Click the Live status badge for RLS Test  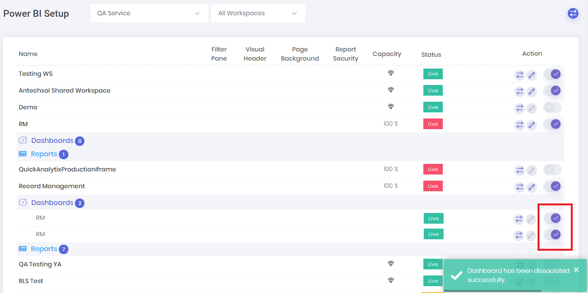click(x=432, y=281)
